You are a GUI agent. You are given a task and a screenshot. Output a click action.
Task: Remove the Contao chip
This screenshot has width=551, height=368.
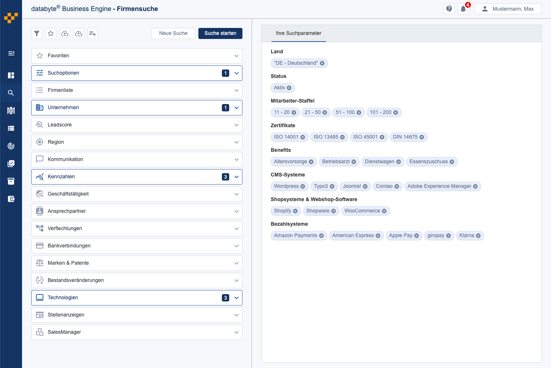pyautogui.click(x=397, y=186)
